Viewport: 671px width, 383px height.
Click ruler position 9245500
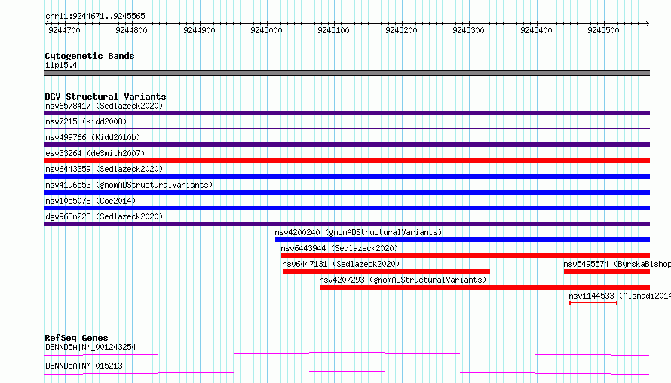pos(603,30)
